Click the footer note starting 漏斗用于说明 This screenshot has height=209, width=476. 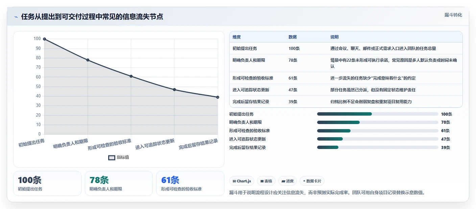tap(327, 193)
